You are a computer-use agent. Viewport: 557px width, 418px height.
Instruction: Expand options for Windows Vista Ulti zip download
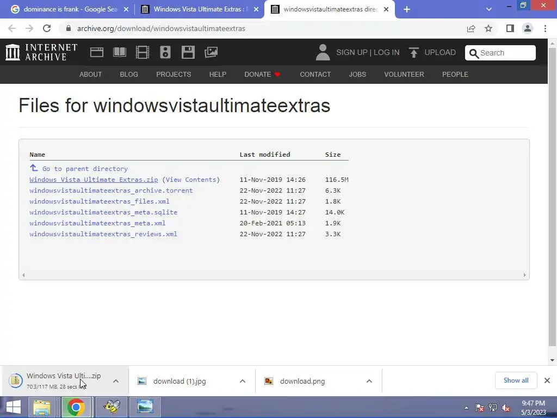[116, 381]
